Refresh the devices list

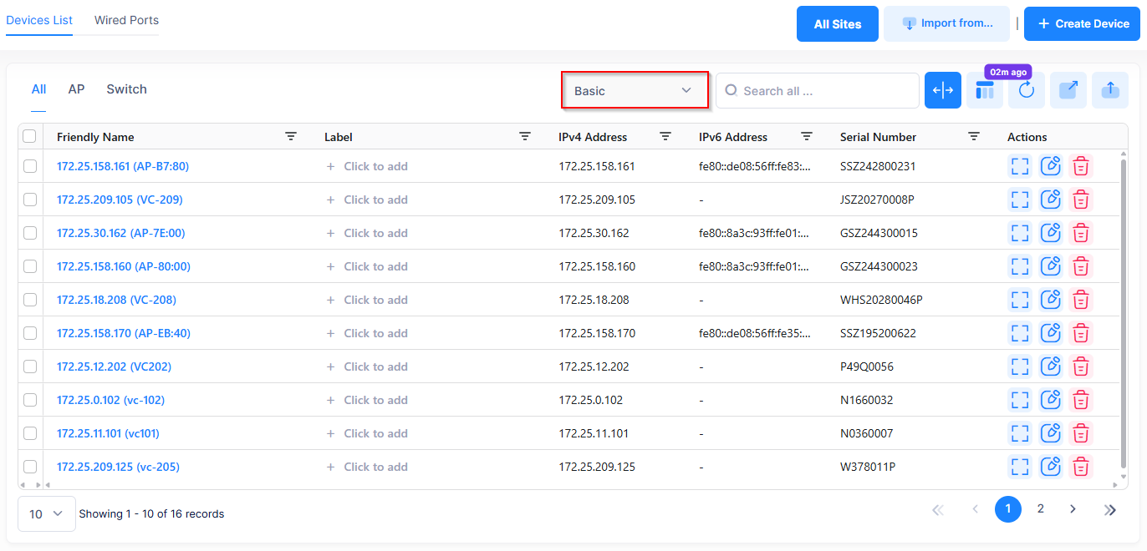[x=1027, y=91]
